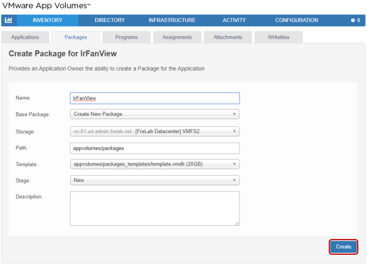Go to the Infrastructure section
367x265 pixels.
pyautogui.click(x=172, y=20)
